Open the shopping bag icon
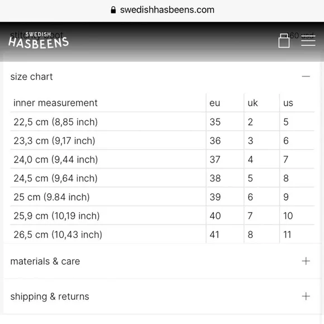The width and height of the screenshot is (324, 324). pyautogui.click(x=284, y=41)
